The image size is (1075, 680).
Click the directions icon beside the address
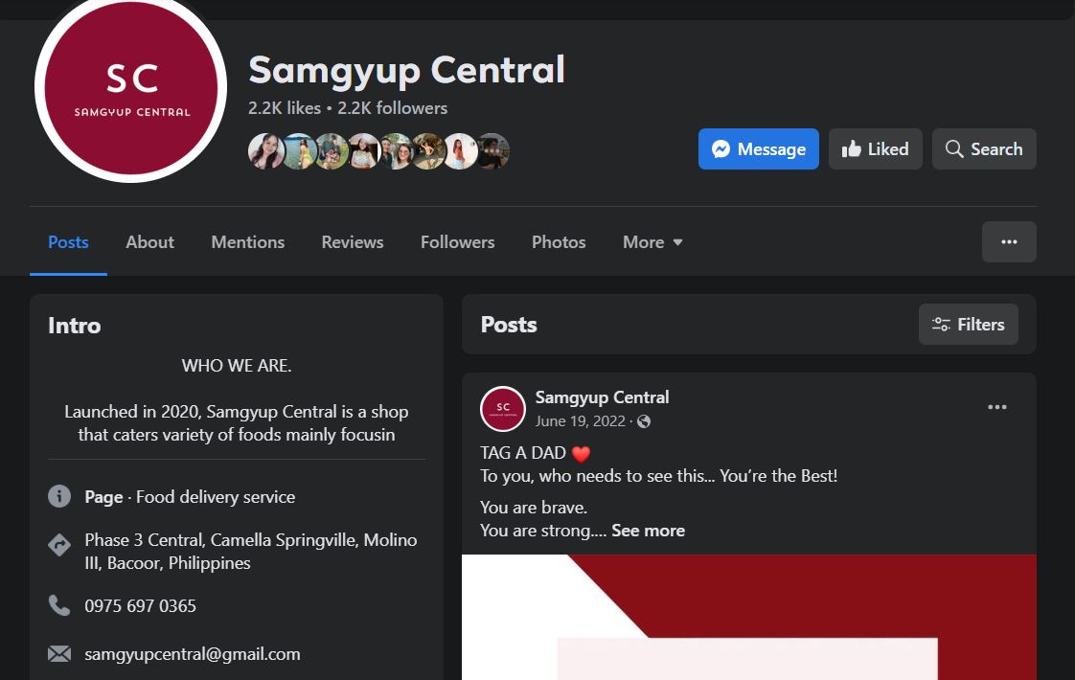point(59,545)
